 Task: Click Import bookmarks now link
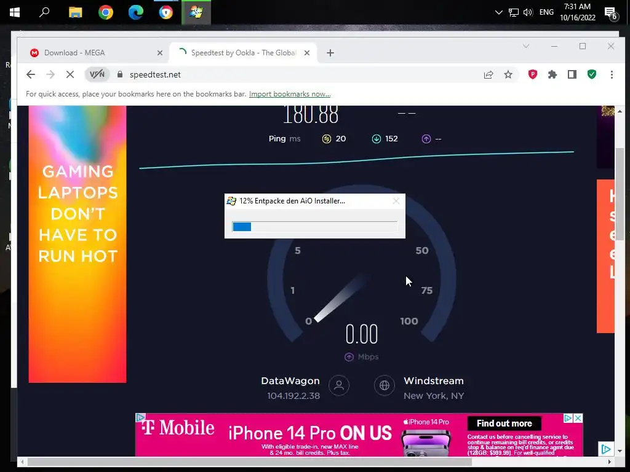pos(290,94)
